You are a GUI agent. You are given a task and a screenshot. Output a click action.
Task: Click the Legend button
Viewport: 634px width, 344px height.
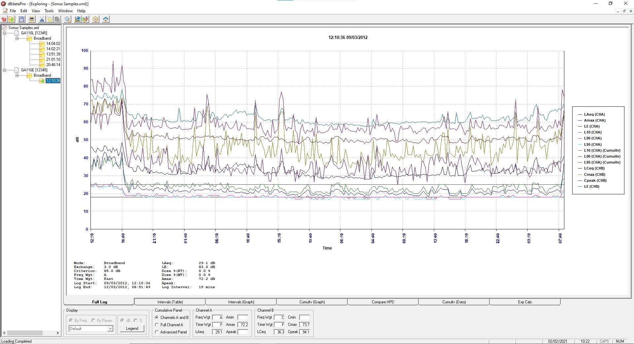click(132, 328)
